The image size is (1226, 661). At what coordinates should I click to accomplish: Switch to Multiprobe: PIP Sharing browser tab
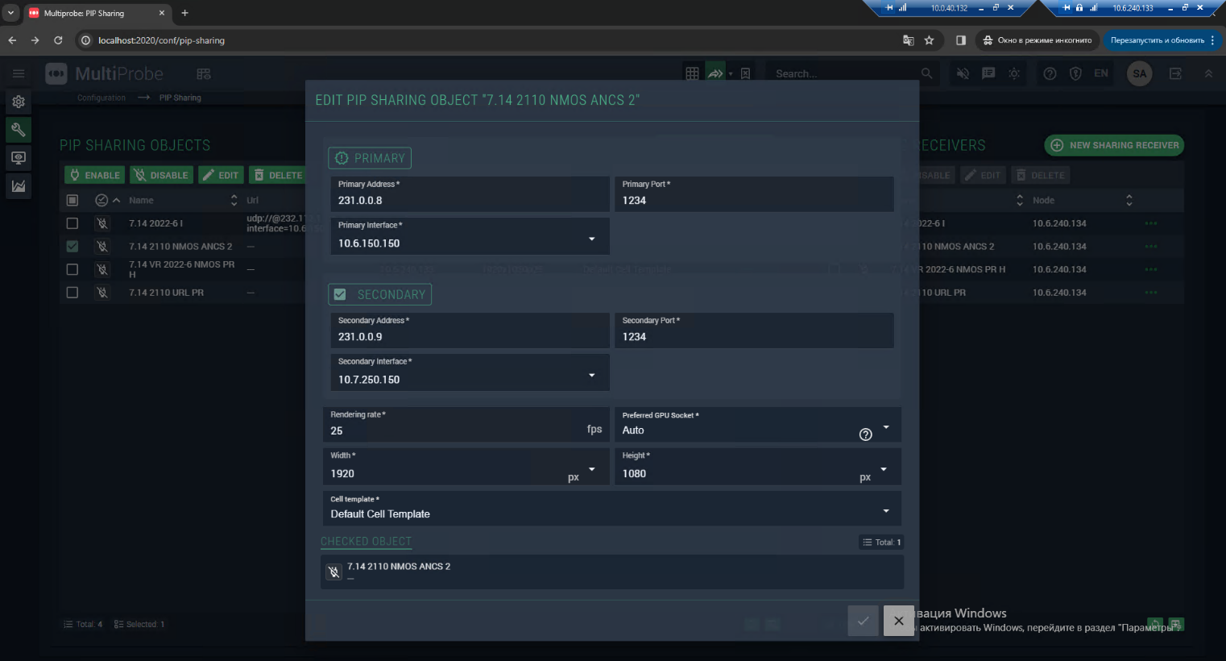coord(93,13)
